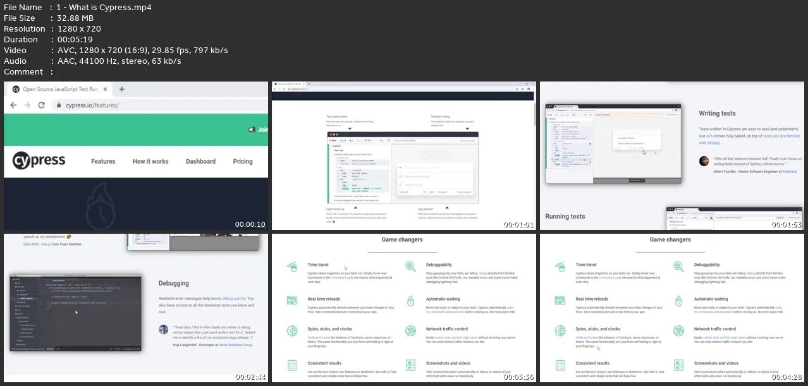Click the Real time reloads icon in the 00:03:36 frame
Viewport: 808px width, 386px height.
click(x=292, y=301)
